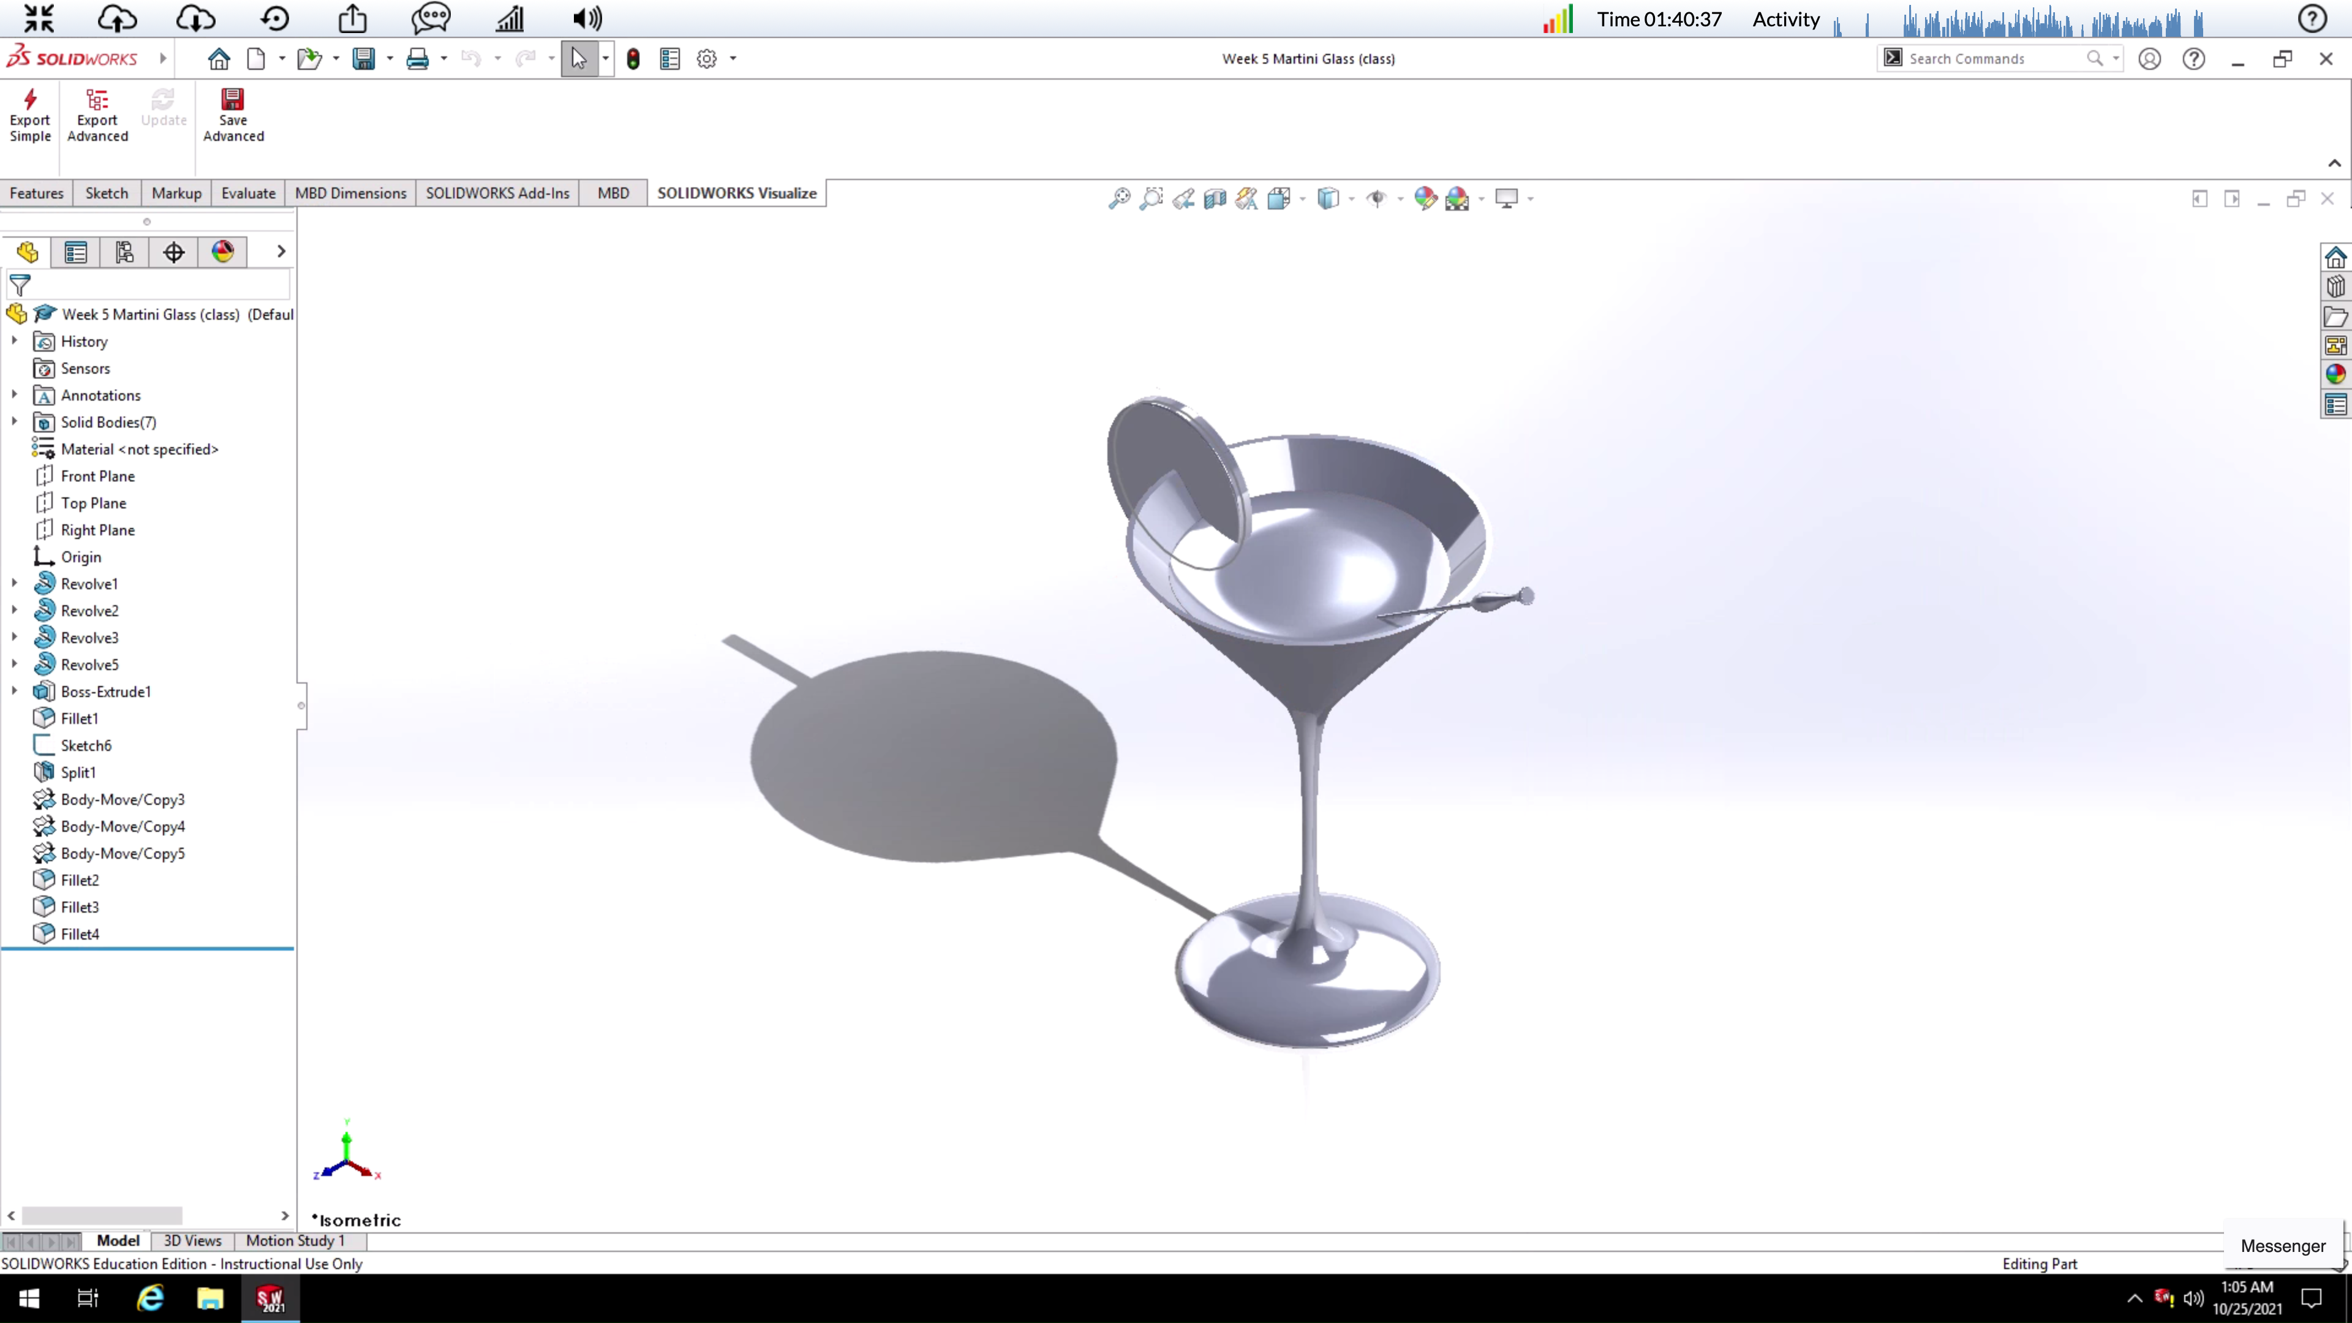This screenshot has width=2352, height=1323.
Task: Open File Explorer from the taskbar
Action: (210, 1298)
